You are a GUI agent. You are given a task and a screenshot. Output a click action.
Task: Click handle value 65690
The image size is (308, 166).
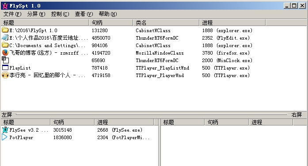point(98,60)
